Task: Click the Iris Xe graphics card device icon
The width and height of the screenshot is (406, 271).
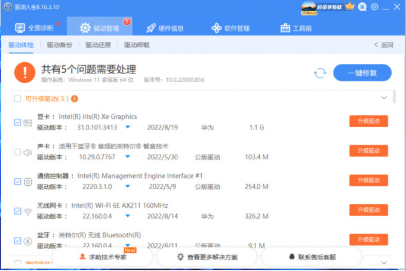Action: click(27, 122)
